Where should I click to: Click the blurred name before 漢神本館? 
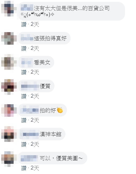tap(29, 134)
